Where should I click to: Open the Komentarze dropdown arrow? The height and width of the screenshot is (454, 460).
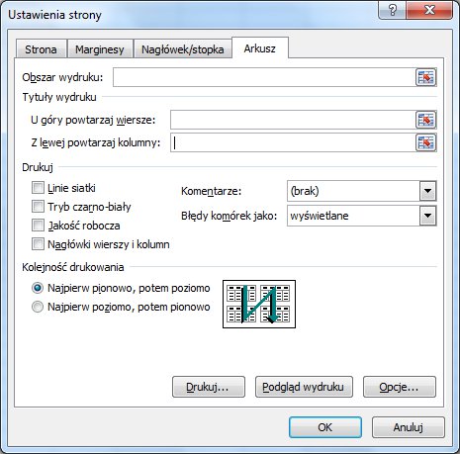pos(427,191)
